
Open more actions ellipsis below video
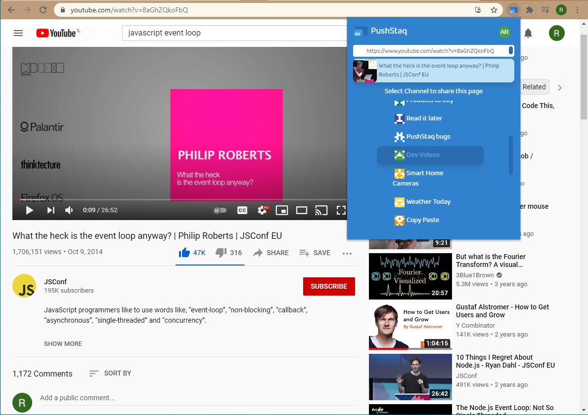pyautogui.click(x=347, y=253)
